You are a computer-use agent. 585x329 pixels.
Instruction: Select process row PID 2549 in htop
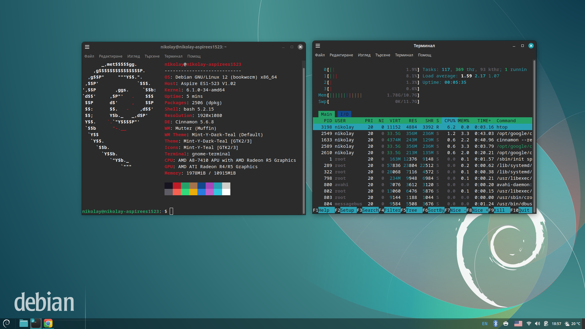(x=422, y=133)
